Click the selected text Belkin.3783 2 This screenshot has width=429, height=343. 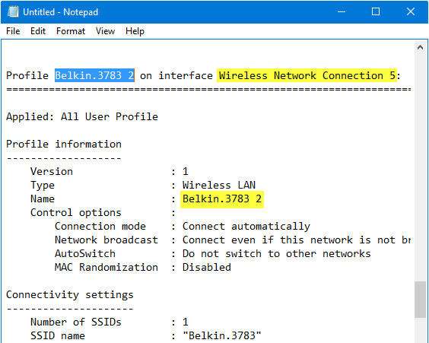[94, 75]
